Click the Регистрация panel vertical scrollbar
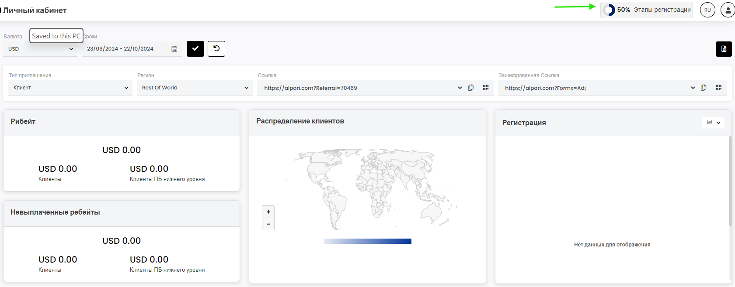Image resolution: width=735 pixels, height=287 pixels. pos(730,181)
